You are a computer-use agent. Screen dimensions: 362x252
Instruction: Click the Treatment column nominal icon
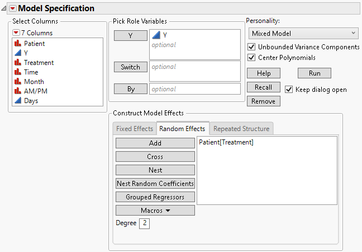click(17, 63)
